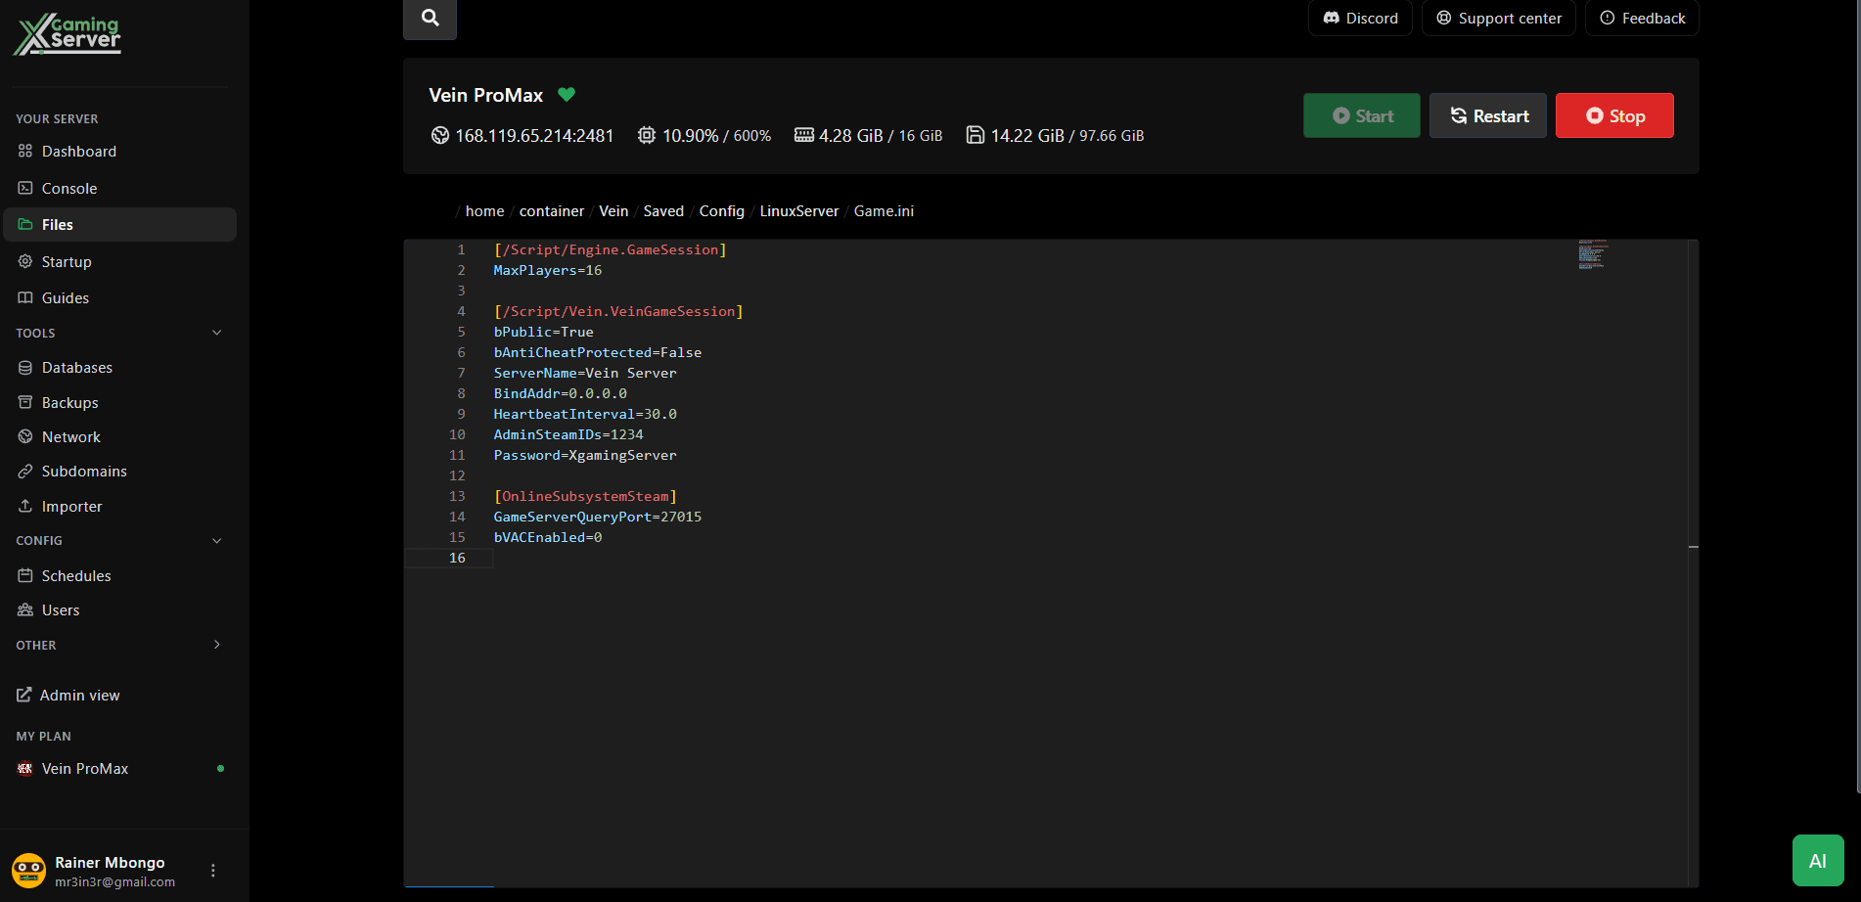Click the code editor minimap
The image size is (1861, 902).
1592,255
